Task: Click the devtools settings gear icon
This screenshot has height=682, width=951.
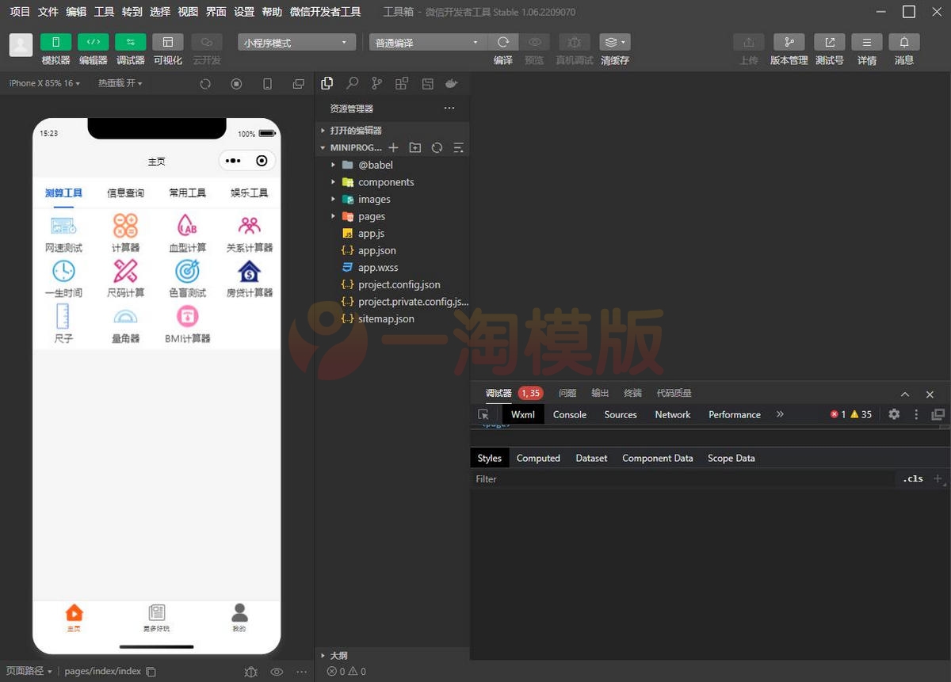Action: click(894, 414)
